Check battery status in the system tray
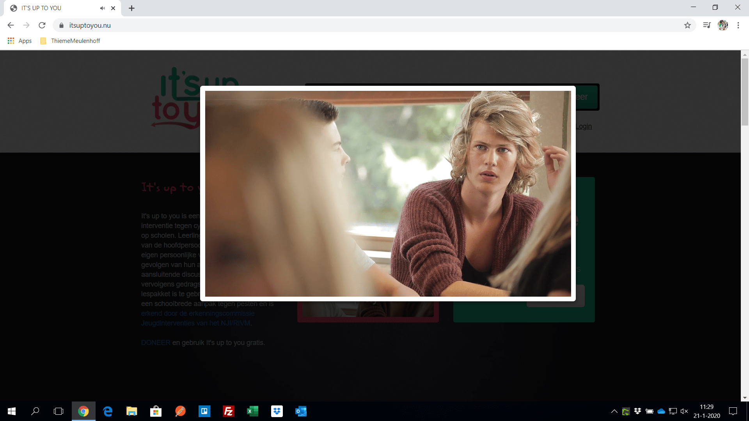The width and height of the screenshot is (749, 421). pyautogui.click(x=650, y=411)
